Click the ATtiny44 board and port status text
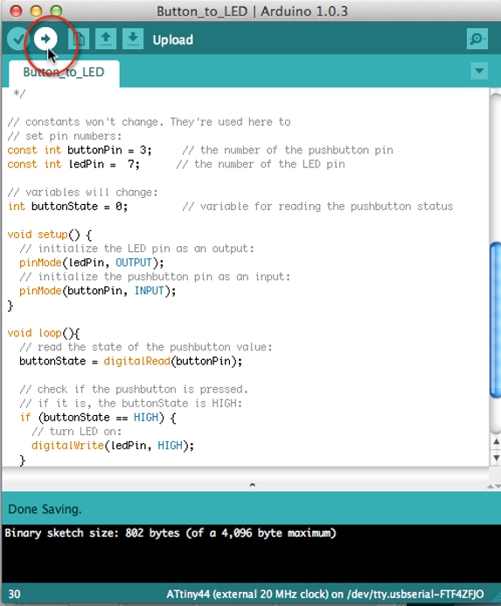The height and width of the screenshot is (606, 501). click(x=324, y=594)
